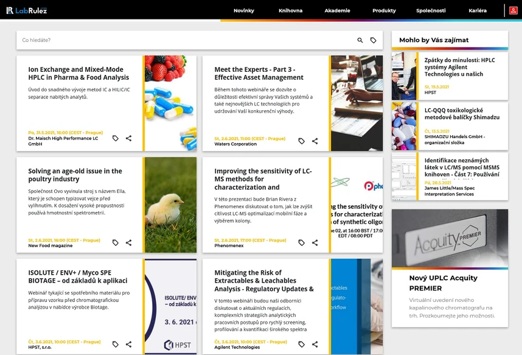This screenshot has height=355, width=522.
Task: Click tag icon on ISOLUTE Biotage card
Action: (x=115, y=344)
